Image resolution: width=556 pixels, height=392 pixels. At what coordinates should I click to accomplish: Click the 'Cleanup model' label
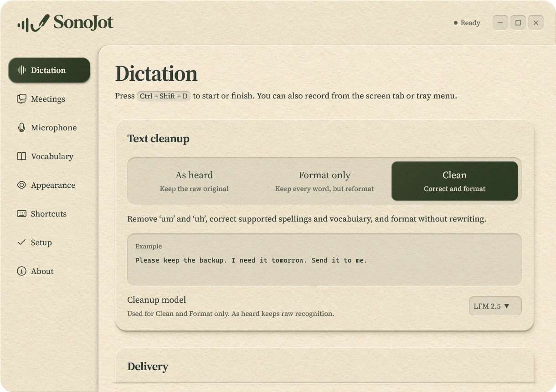pyautogui.click(x=156, y=300)
